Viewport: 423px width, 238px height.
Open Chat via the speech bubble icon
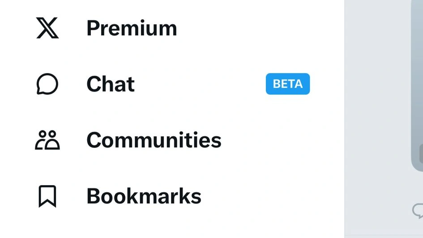(x=47, y=84)
